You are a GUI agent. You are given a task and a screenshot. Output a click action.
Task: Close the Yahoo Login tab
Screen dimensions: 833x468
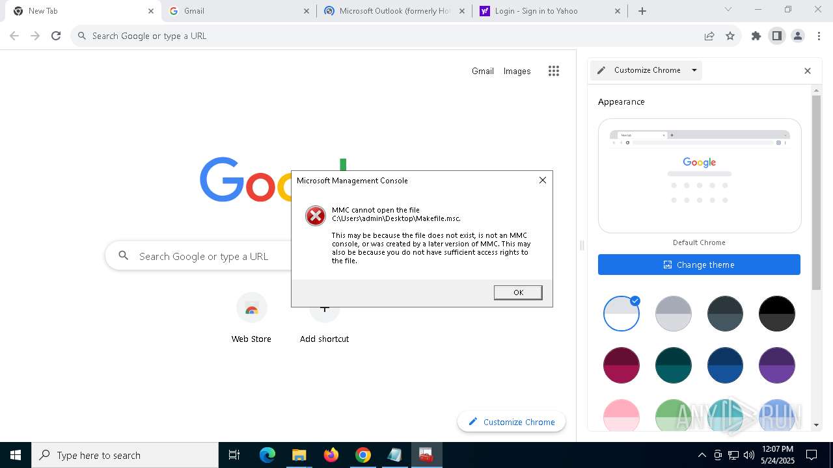(618, 11)
